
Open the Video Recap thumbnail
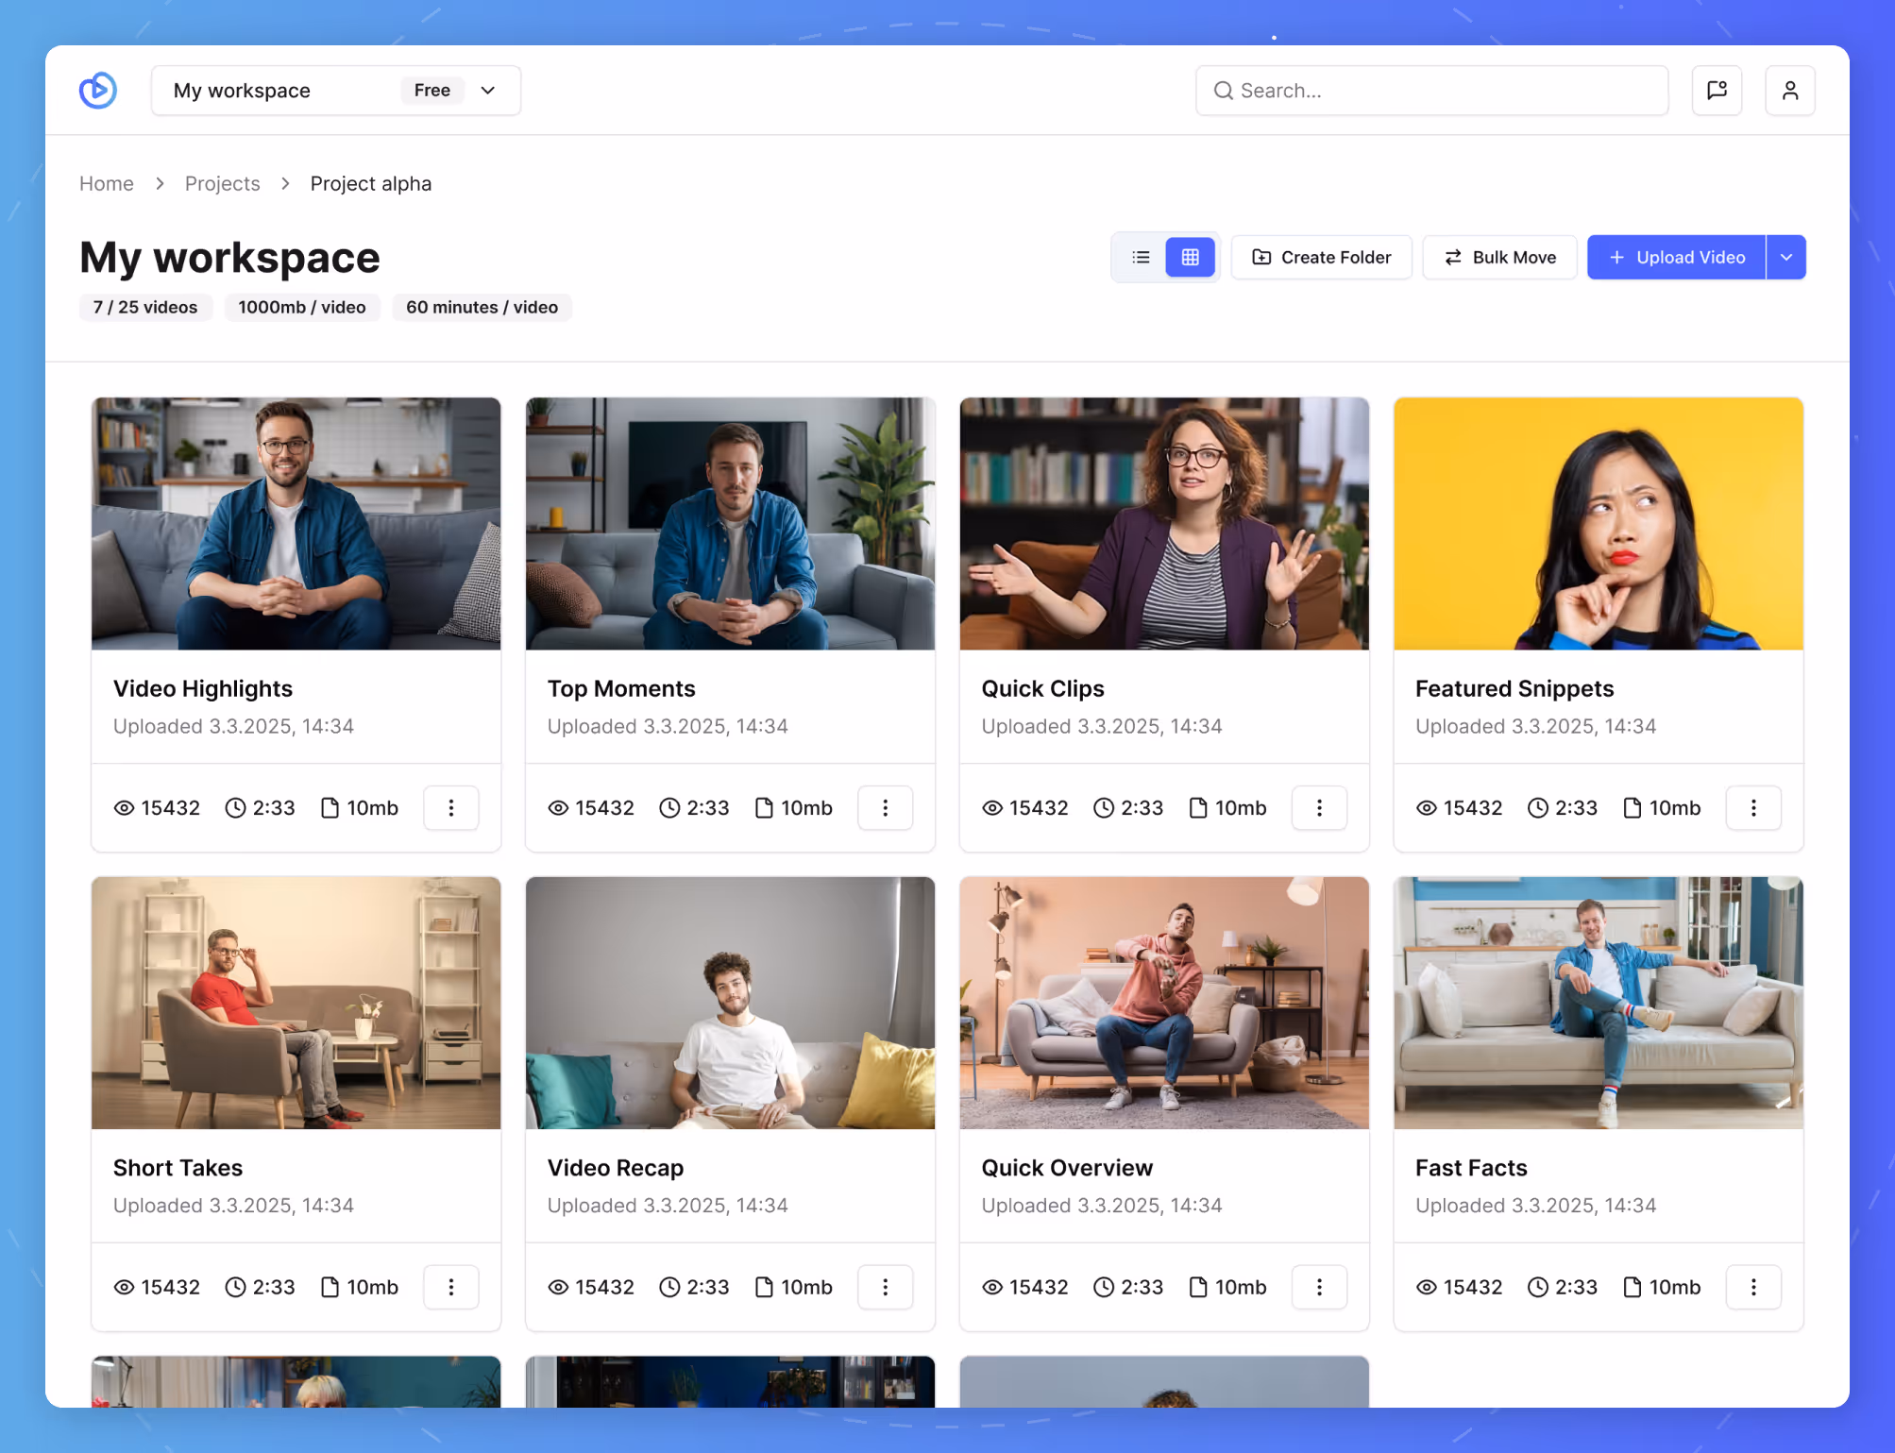(730, 1003)
